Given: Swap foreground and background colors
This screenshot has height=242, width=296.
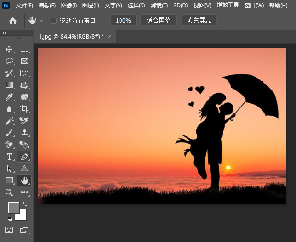Looking at the screenshot, I should tap(25, 204).
